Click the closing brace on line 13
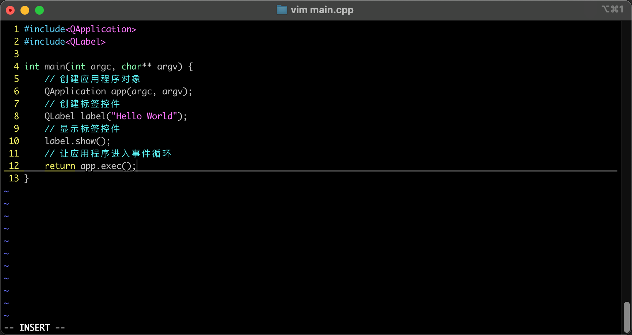This screenshot has width=632, height=335. [26, 178]
